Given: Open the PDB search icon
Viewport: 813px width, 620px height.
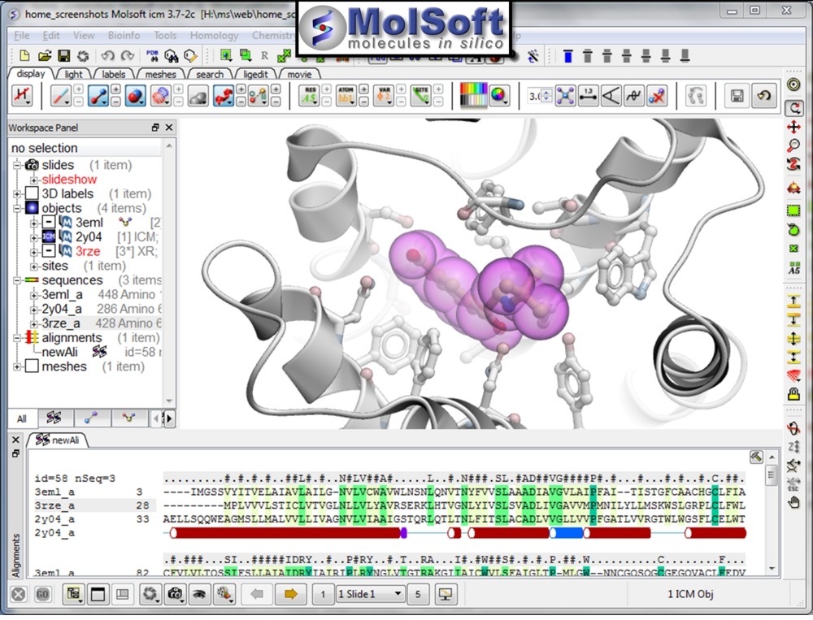Looking at the screenshot, I should click(153, 56).
